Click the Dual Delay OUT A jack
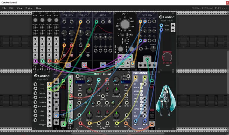The image size is (229, 135). point(89,123)
